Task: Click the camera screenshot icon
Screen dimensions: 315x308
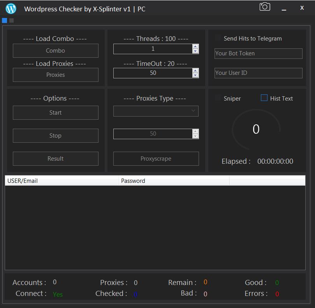Action: (265, 7)
